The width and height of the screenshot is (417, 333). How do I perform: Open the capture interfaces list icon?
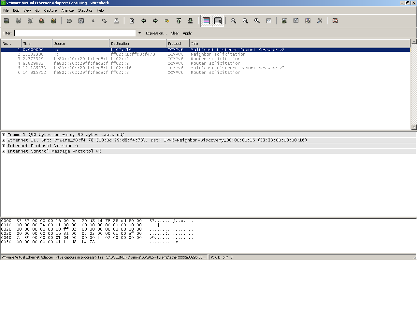(x=7, y=21)
